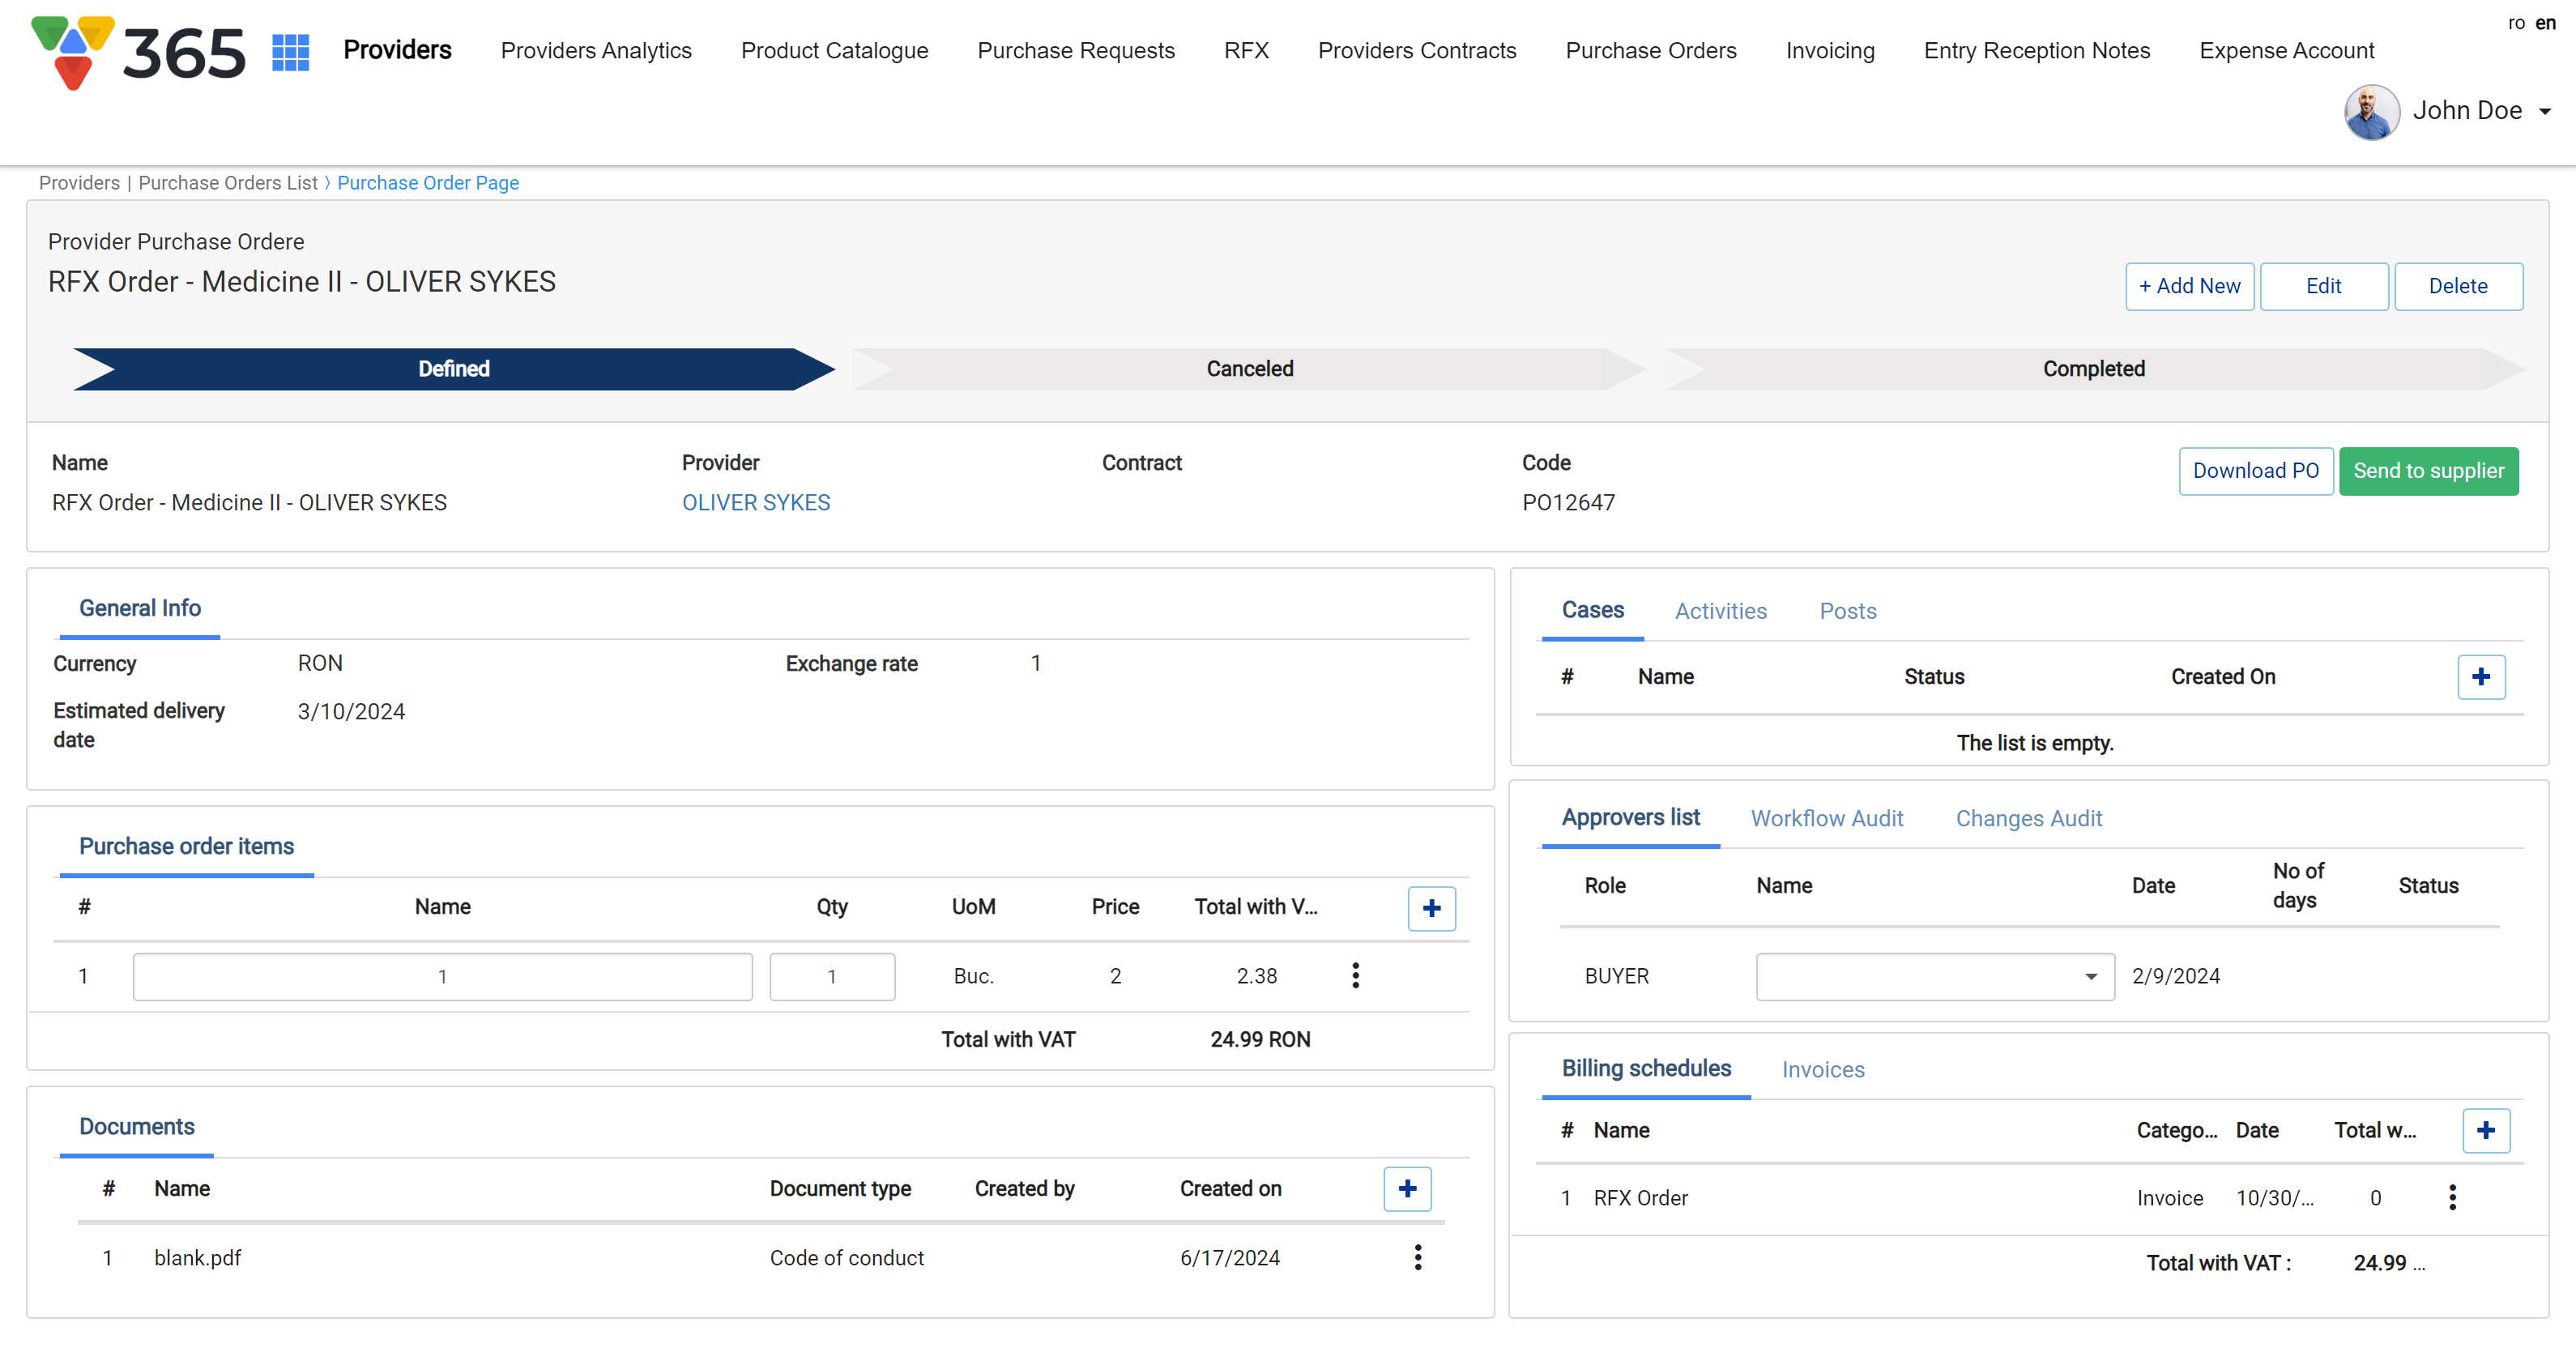Add a new document with plus icon

click(x=1407, y=1188)
